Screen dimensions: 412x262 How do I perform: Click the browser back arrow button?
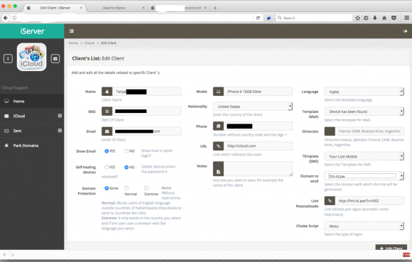6,18
